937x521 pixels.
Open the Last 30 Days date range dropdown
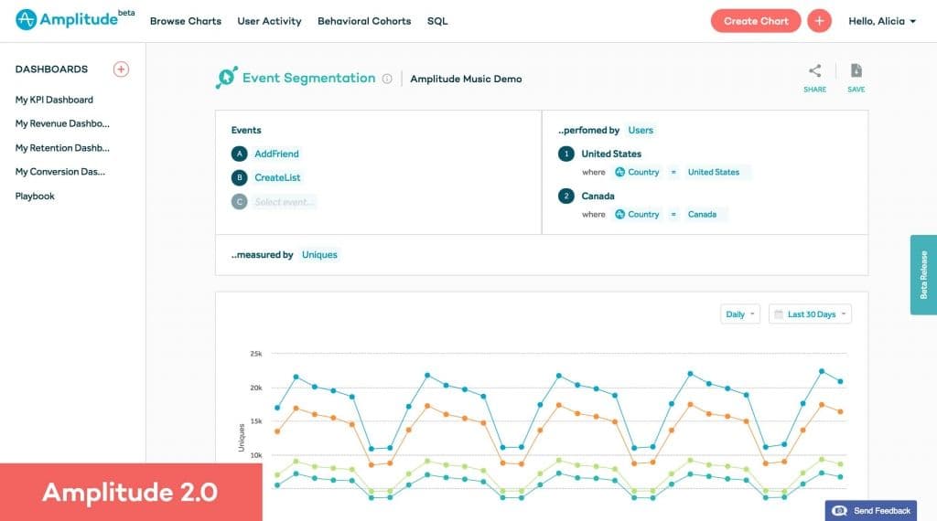click(810, 314)
